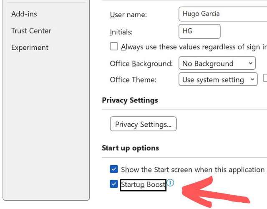Expand the Office Theme dropdown
Image resolution: width=267 pixels, height=209 pixels.
(218, 79)
